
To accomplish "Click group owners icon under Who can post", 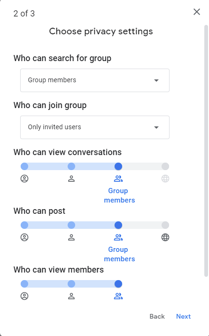I will click(x=24, y=237).
